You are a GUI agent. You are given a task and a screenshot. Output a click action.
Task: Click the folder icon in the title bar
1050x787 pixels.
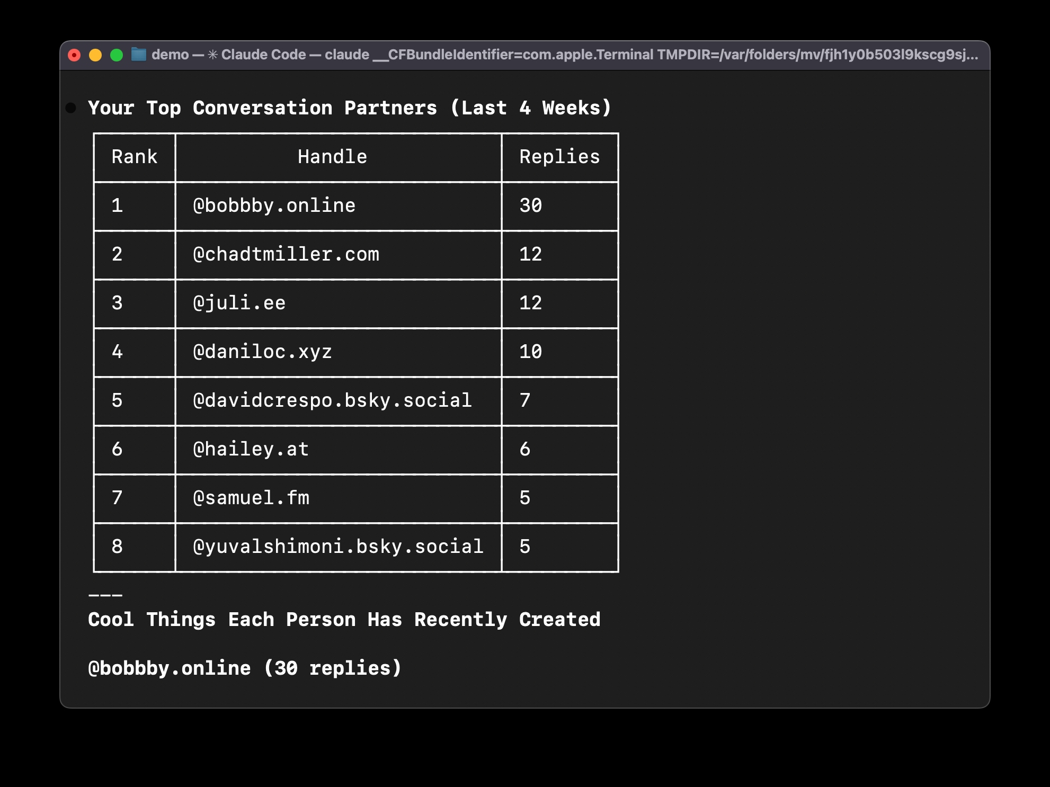139,55
